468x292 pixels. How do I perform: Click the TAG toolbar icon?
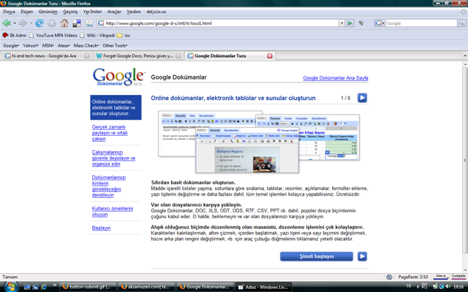89,23
